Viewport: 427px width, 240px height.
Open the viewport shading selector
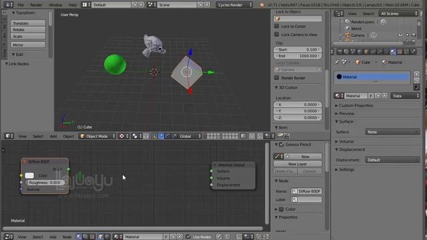click(x=136, y=136)
